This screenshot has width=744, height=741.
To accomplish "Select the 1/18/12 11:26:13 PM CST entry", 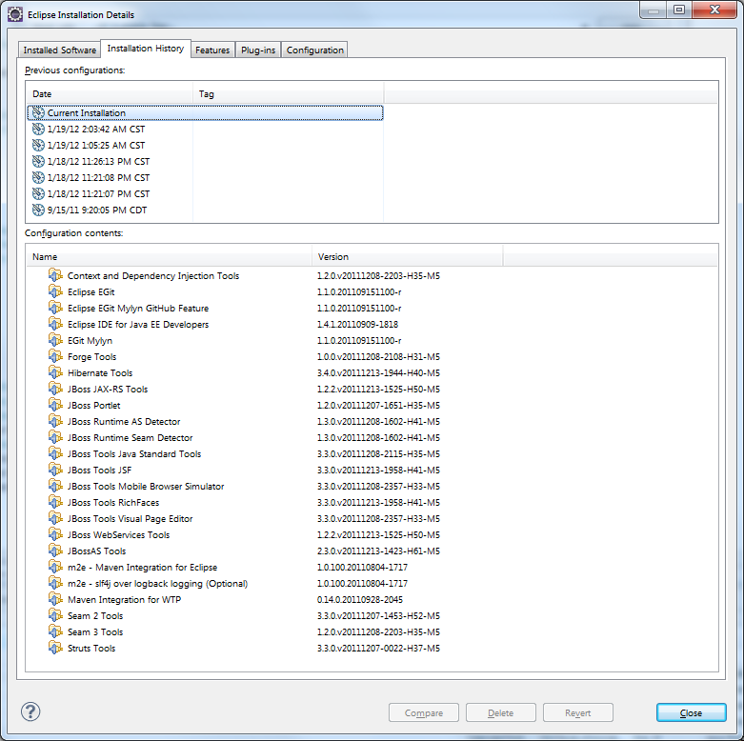I will click(x=98, y=161).
